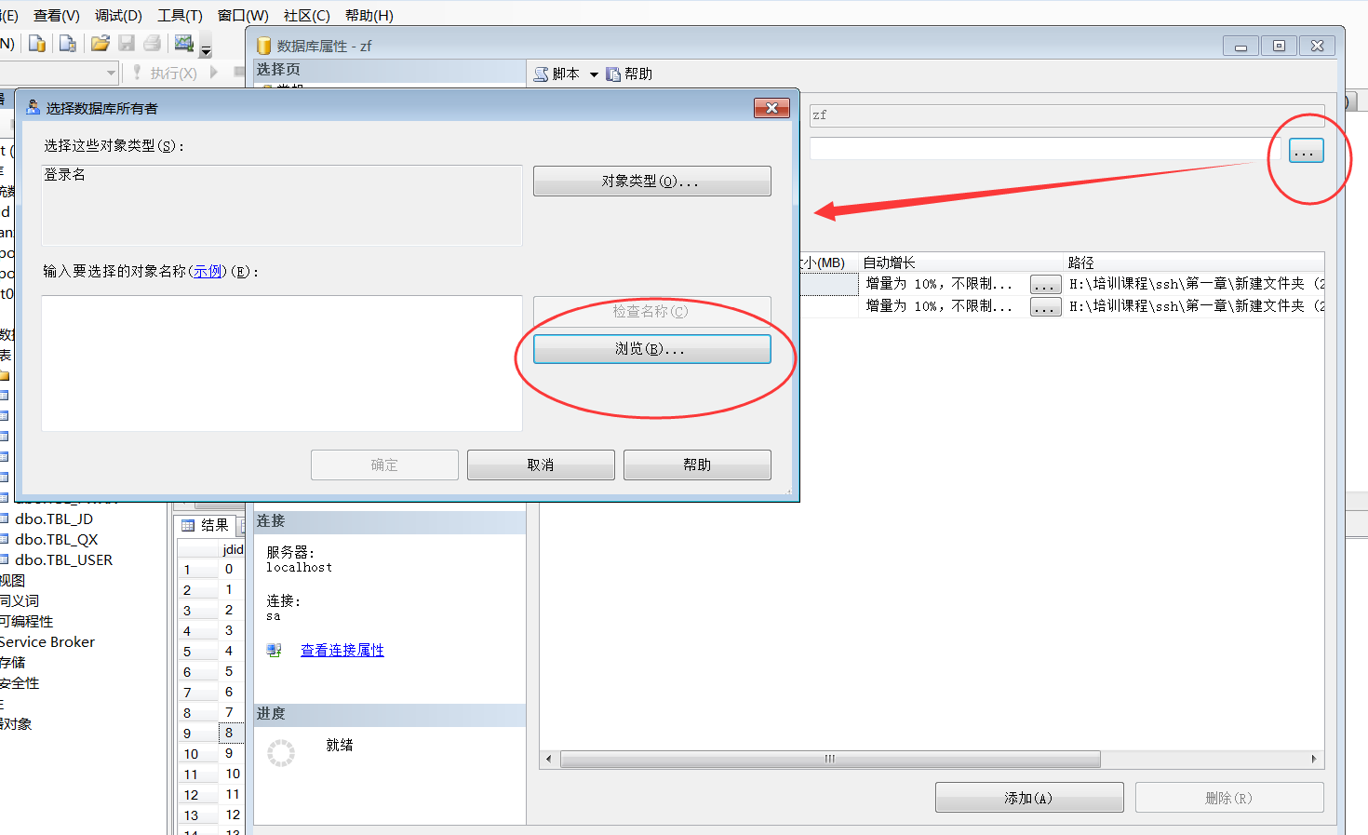1368x835 pixels.
Task: Open the available databases combo box
Action: tap(58, 72)
